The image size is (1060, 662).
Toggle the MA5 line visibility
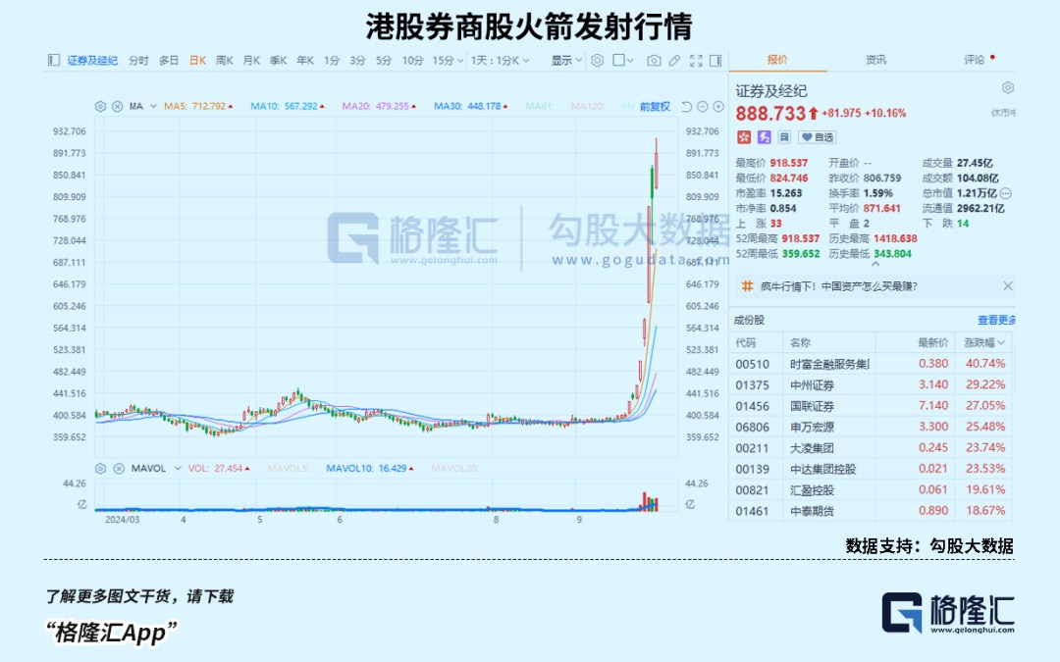(x=198, y=106)
